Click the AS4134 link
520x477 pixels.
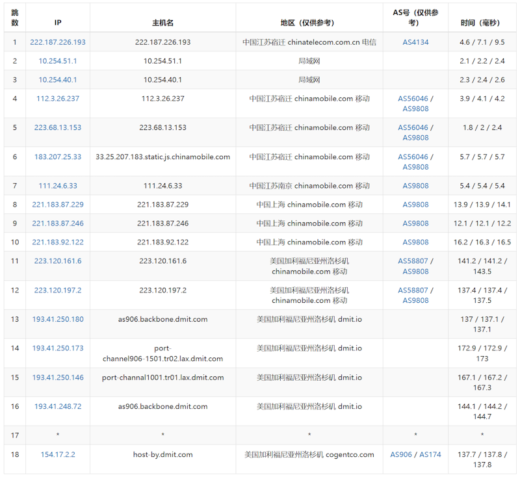pos(415,42)
